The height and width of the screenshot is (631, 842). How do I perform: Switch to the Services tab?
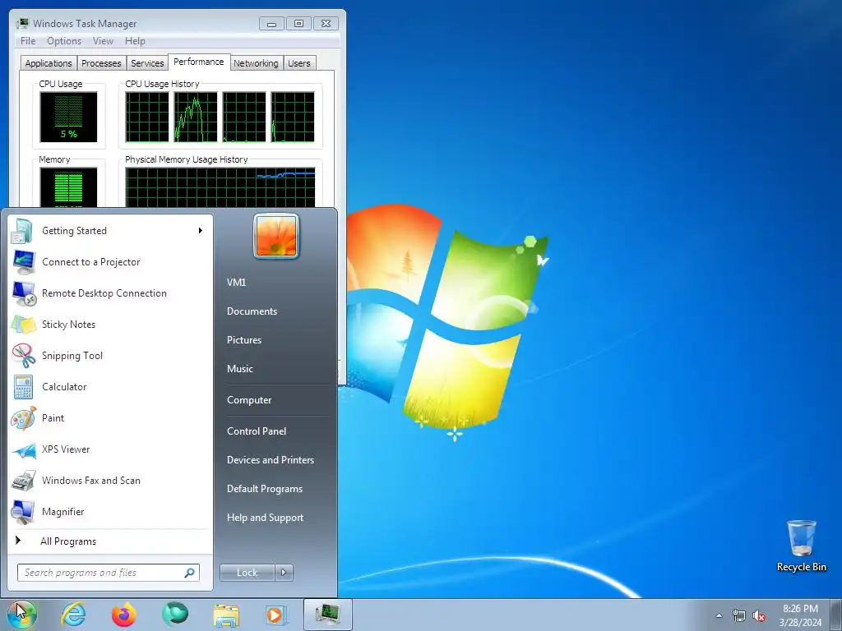(147, 63)
